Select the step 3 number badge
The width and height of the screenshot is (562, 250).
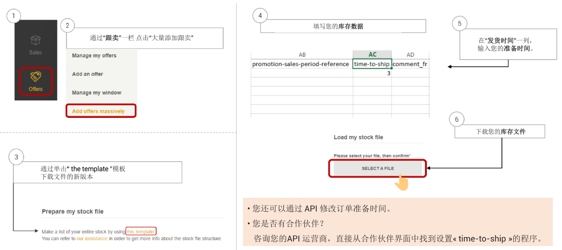pyautogui.click(x=17, y=157)
